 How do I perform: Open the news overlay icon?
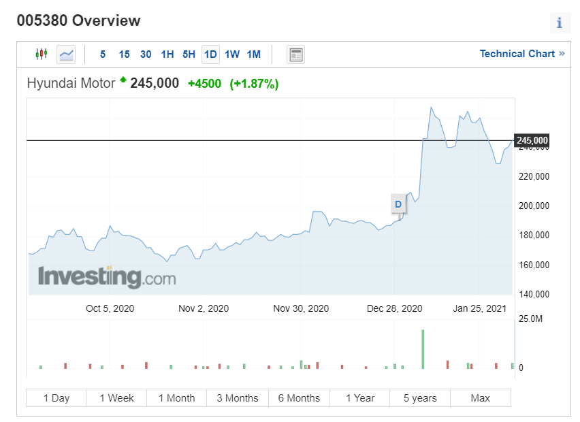click(x=295, y=54)
